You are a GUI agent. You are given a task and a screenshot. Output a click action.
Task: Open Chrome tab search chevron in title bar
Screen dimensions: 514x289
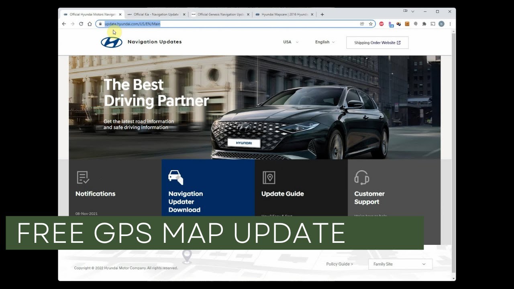[413, 12]
